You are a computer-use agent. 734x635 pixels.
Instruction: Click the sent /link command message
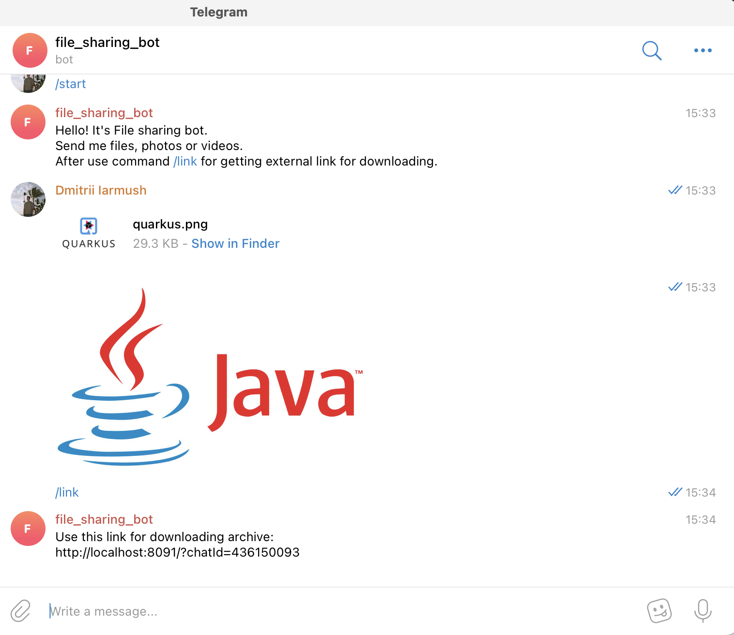(67, 492)
